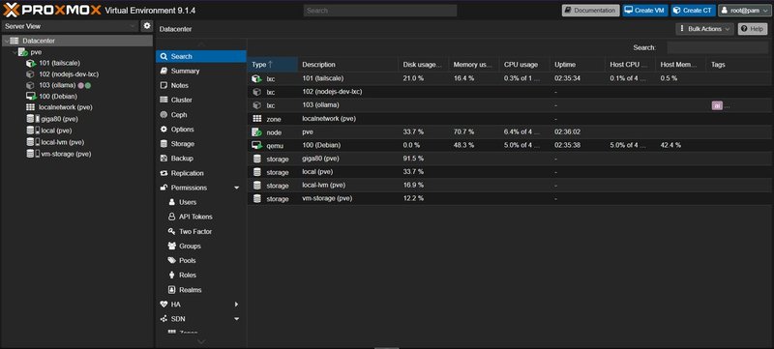
Task: Open the Two Factor page
Action: [x=201, y=231]
